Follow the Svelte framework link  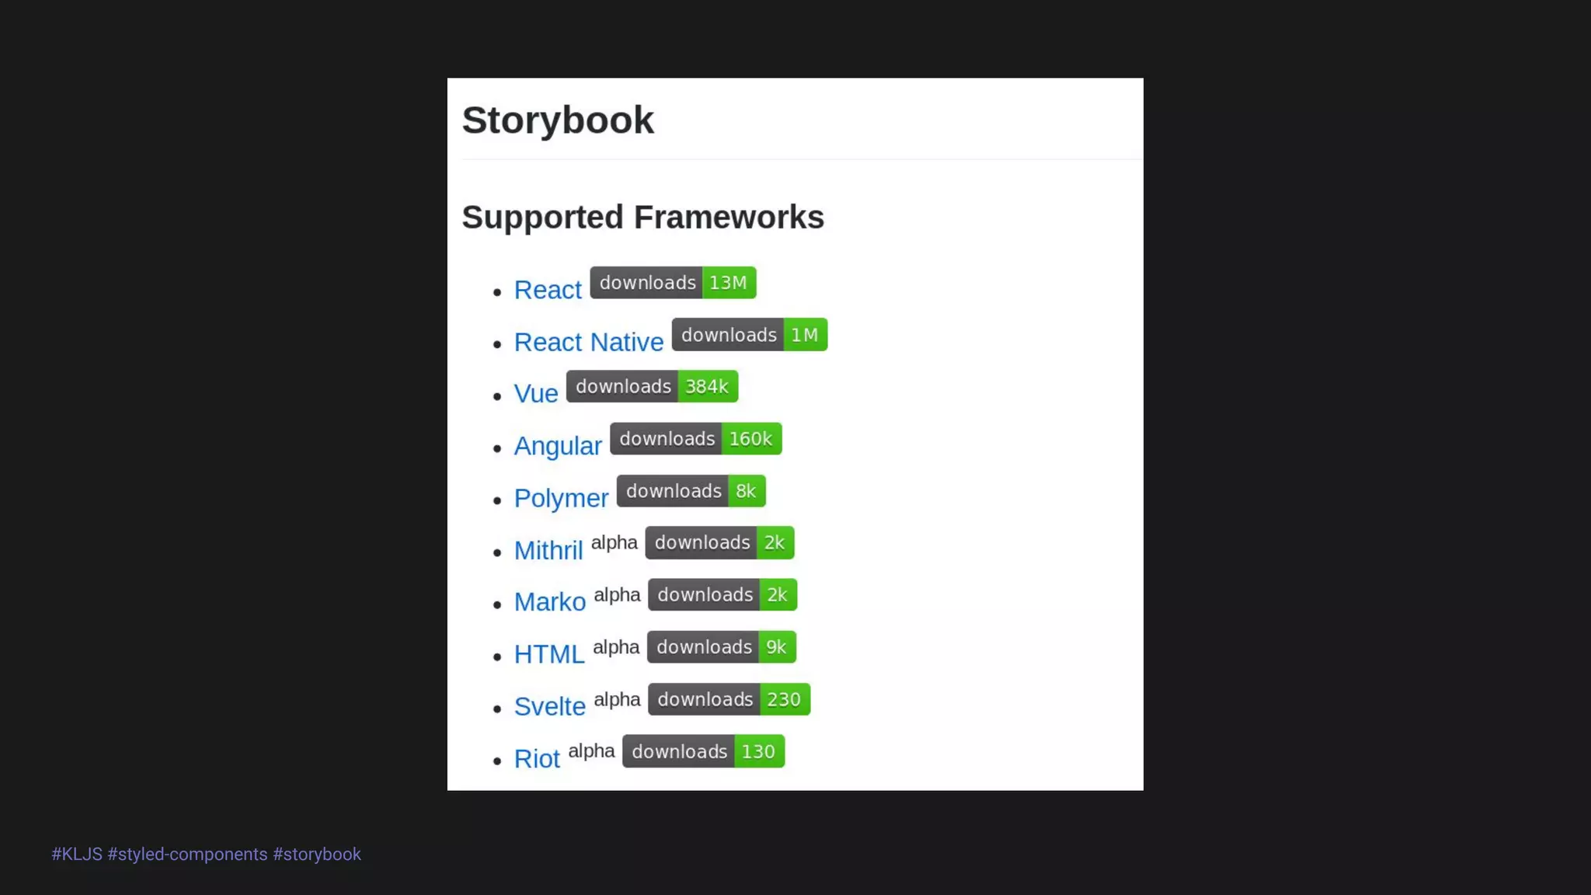click(550, 706)
